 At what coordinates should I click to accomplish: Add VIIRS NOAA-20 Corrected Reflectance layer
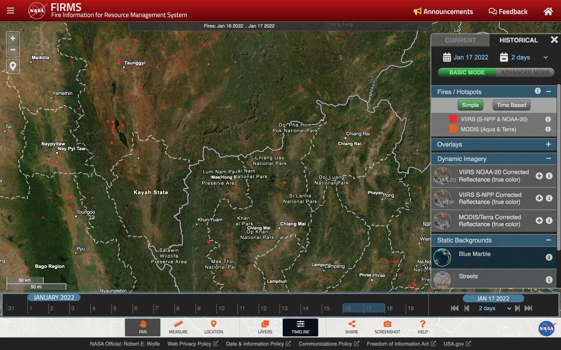(x=539, y=176)
